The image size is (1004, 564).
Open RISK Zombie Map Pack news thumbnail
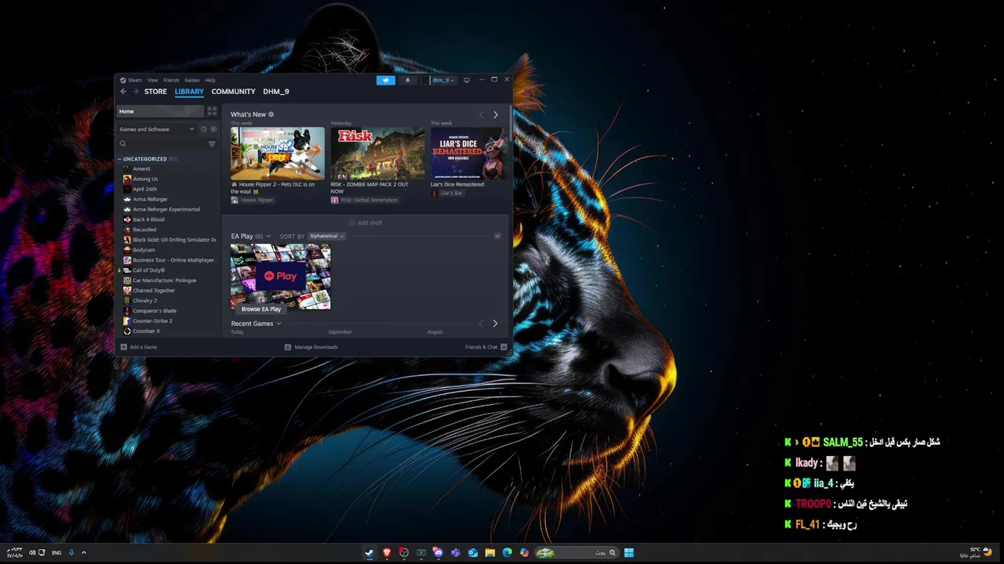pos(377,154)
